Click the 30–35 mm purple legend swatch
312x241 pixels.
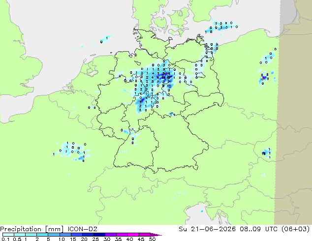pyautogui.click(x=110, y=235)
